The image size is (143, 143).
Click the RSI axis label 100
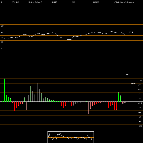click(2, 26)
